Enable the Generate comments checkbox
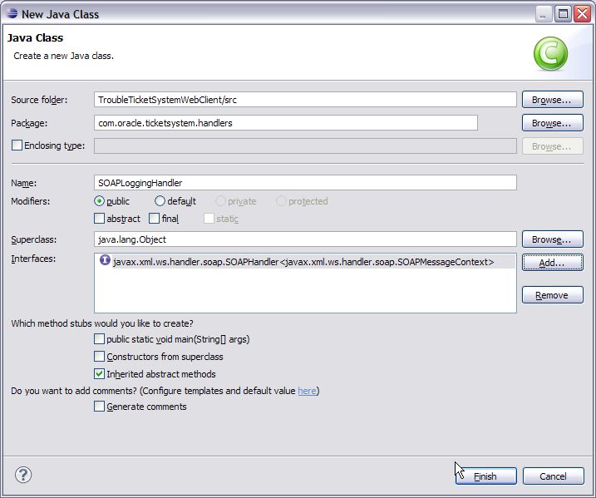 (x=99, y=407)
